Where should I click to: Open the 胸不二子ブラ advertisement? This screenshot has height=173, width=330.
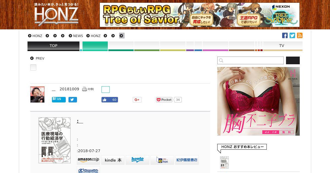[x=258, y=101]
